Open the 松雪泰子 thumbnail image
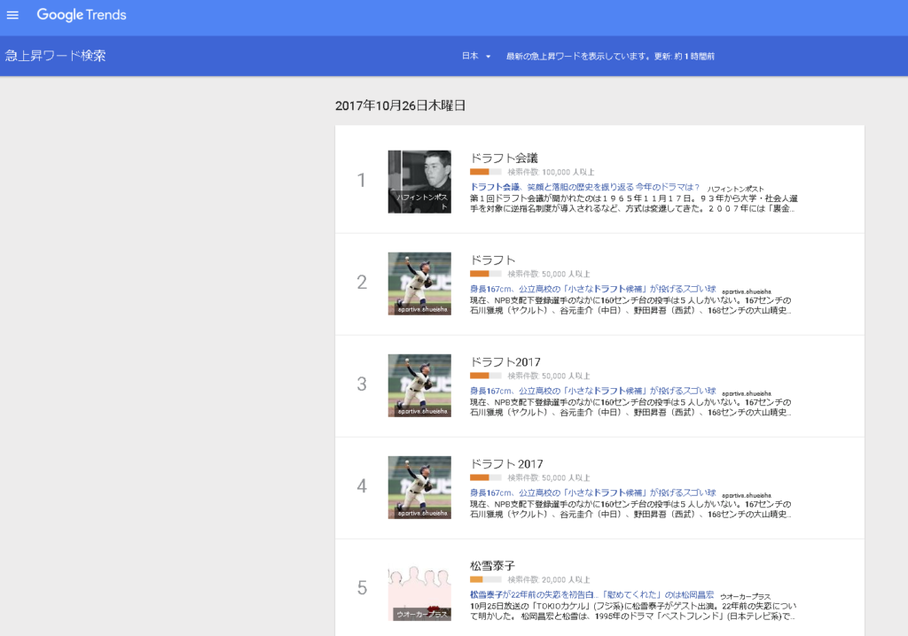 coord(419,589)
